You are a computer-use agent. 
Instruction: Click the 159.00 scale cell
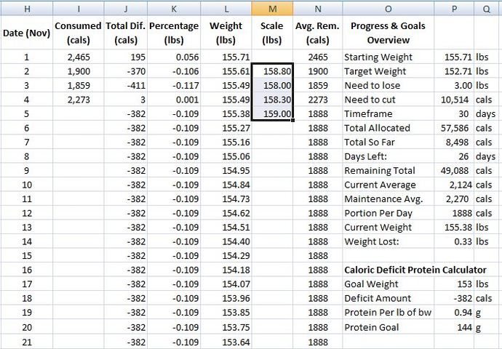272,113
